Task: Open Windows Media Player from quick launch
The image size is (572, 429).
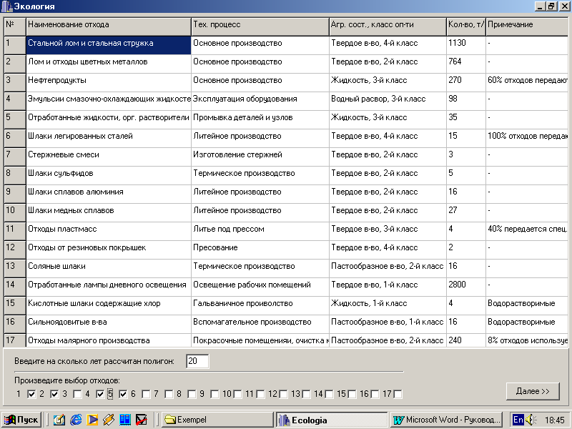Action: click(x=92, y=420)
